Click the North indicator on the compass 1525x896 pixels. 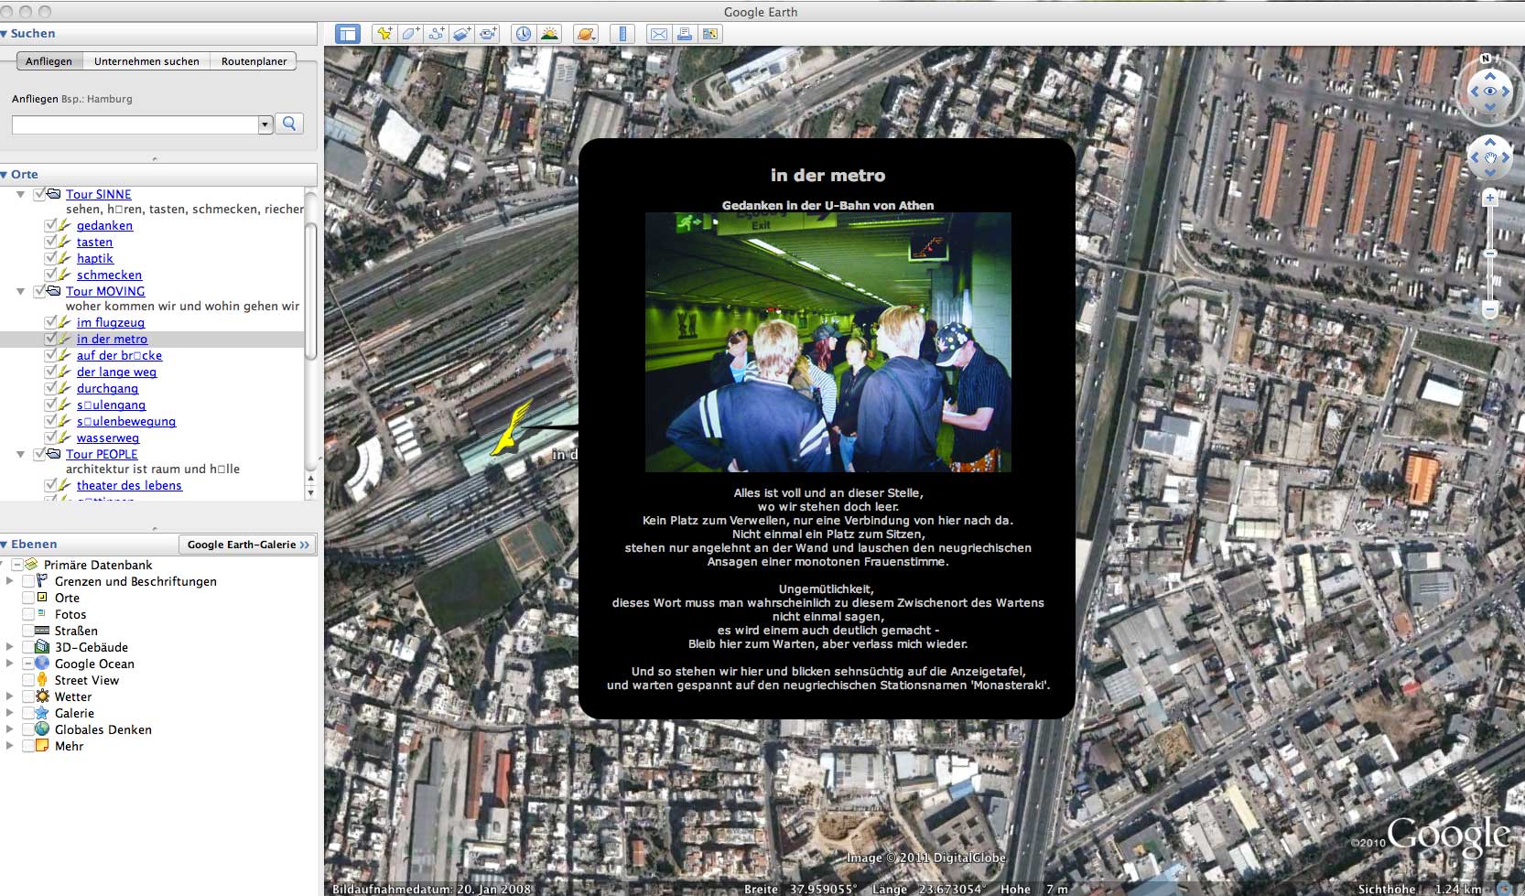[x=1486, y=59]
